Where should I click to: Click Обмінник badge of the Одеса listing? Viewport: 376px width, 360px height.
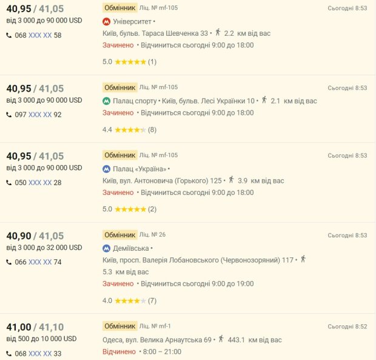coord(119,326)
